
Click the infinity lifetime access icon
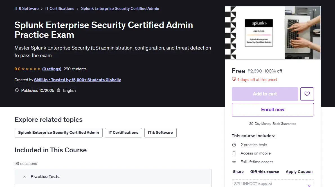(234, 162)
